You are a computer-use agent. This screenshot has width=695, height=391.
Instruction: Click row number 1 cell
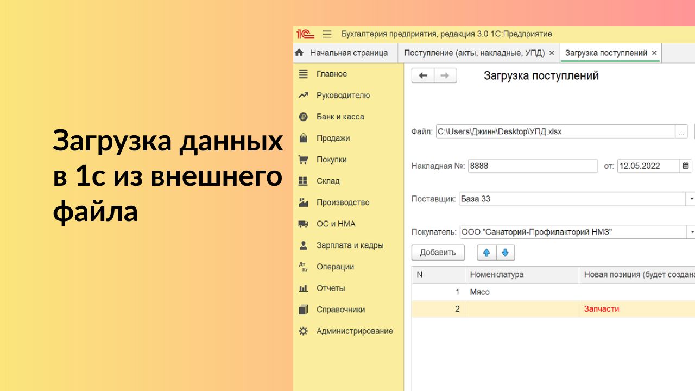click(438, 292)
